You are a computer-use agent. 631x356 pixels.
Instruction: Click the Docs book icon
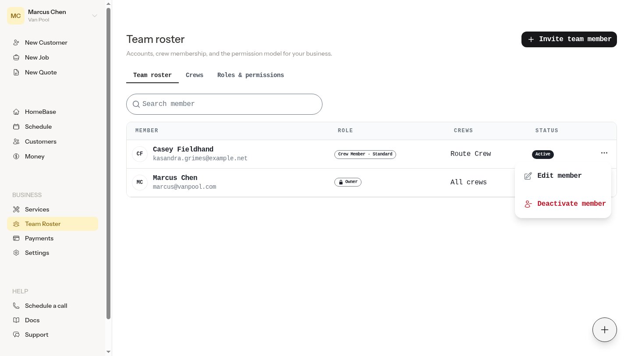(x=16, y=320)
